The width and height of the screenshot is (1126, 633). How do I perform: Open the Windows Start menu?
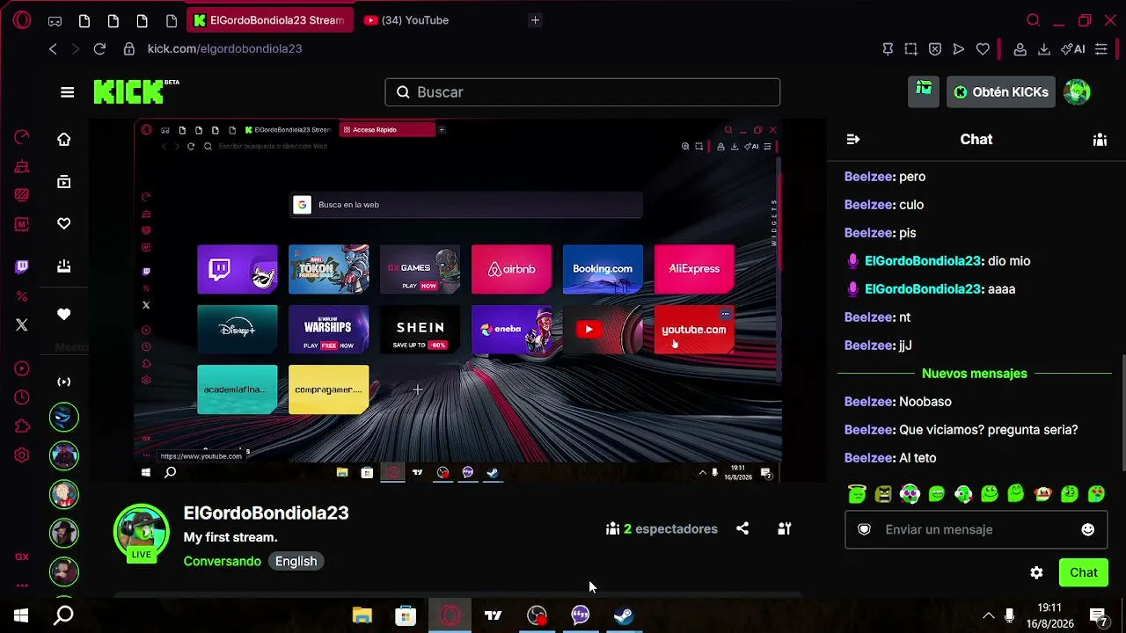pos(21,615)
